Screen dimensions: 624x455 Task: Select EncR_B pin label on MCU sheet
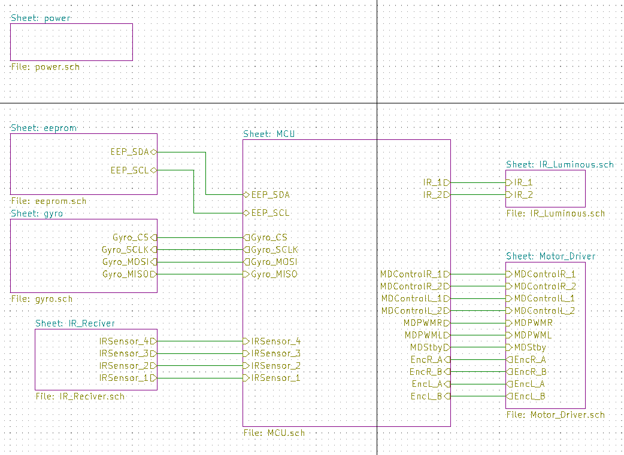click(426, 372)
